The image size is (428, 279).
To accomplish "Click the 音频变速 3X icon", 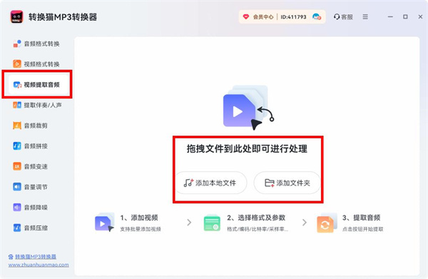I will click(x=17, y=166).
